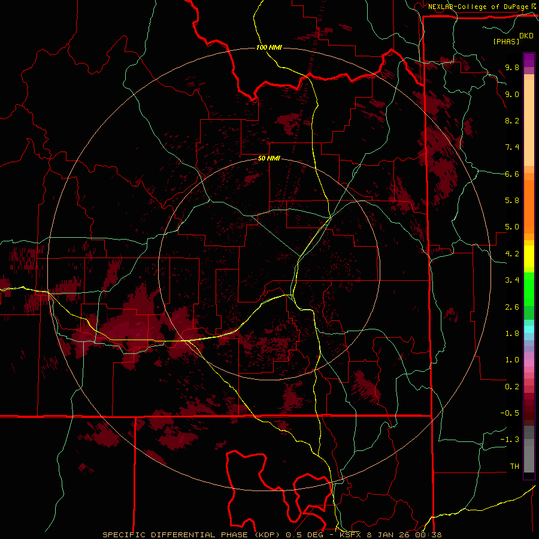Pick the bright green band of the scale
539x539 pixels.
point(529,289)
